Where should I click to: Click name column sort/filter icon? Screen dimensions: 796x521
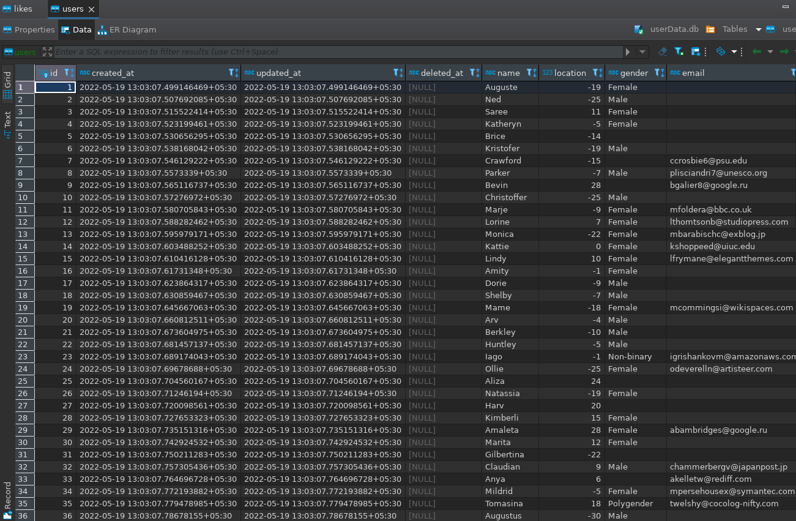click(531, 73)
